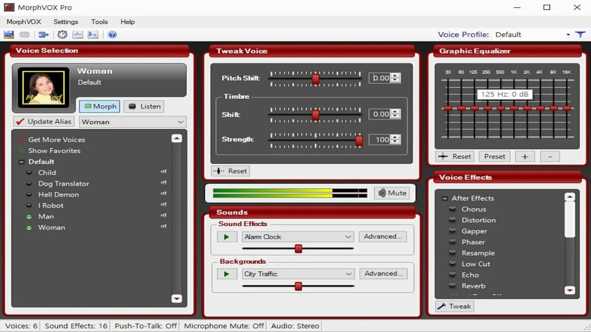
Task: Click the voice profile filter icon
Action: point(580,35)
